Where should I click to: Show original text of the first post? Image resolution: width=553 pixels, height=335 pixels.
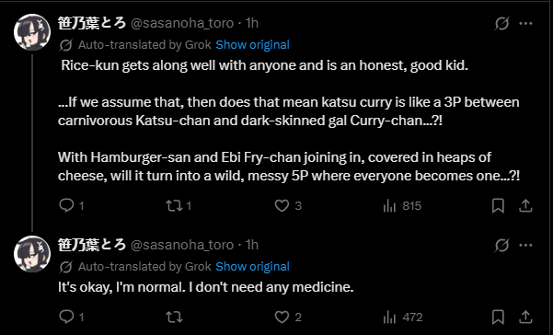coord(252,45)
